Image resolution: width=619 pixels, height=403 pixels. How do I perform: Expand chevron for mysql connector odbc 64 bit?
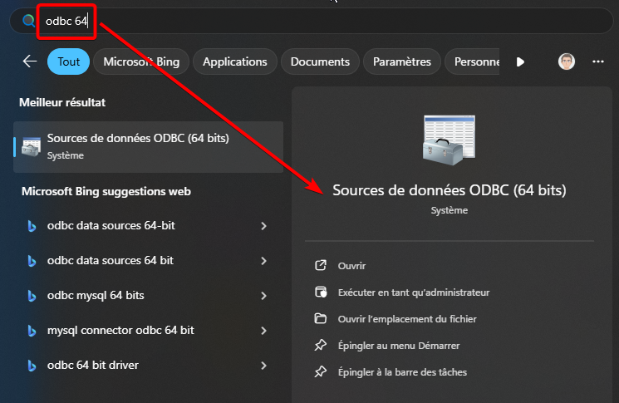(x=263, y=331)
